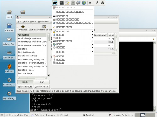
Task: Click the Odśwież reload toolbar icon
Action: (x=23, y=27)
